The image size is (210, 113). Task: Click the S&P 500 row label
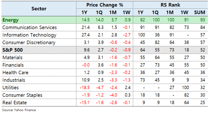[12, 50]
